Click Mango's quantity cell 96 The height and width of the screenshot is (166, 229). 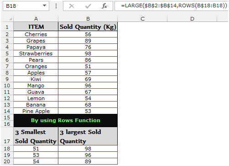[x=88, y=86]
